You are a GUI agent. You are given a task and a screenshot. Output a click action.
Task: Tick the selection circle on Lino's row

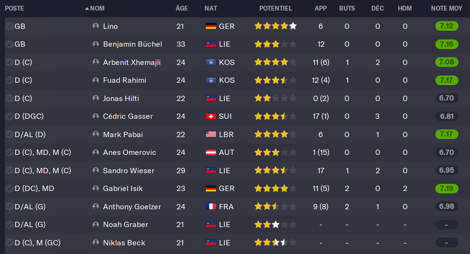pyautogui.click(x=9, y=26)
